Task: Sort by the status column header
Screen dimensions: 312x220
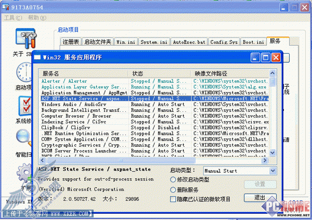Action: point(160,73)
